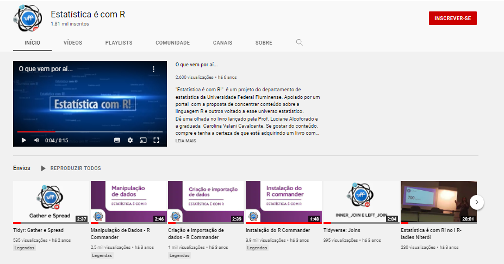This screenshot has height=264, width=504.
Task: Click Legendas badge under Tidyr: Gather e Spread
Action: (x=24, y=248)
